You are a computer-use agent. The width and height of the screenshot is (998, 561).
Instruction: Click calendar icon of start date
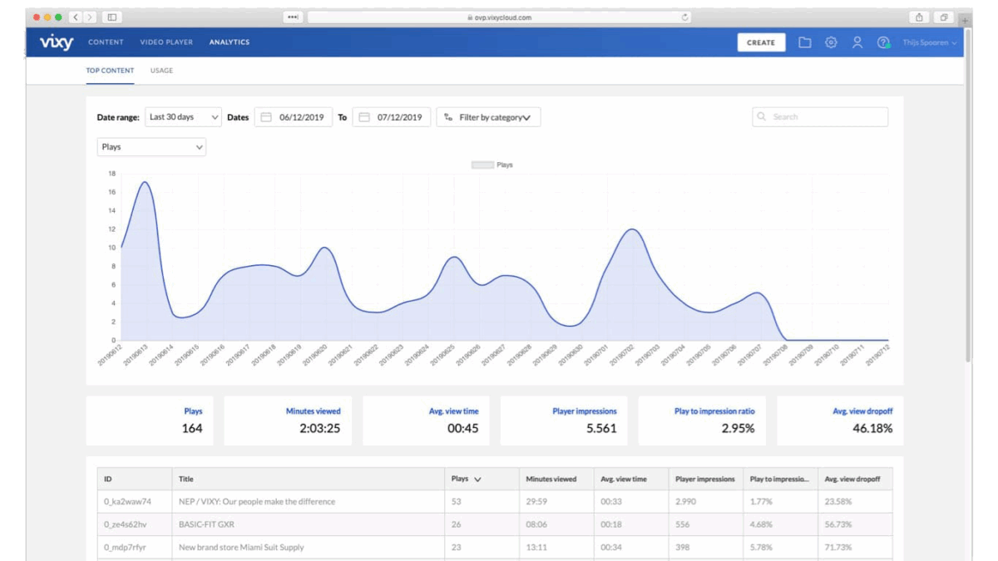266,117
